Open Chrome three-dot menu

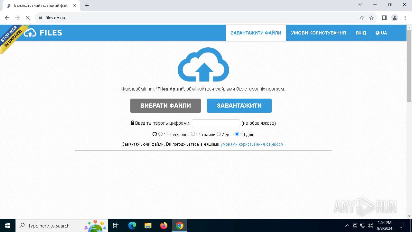click(405, 18)
